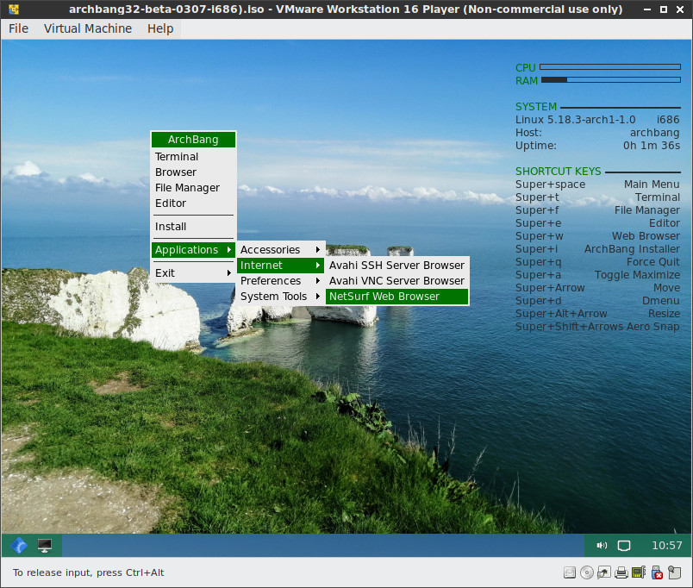Expand the System Tools submenu
The width and height of the screenshot is (693, 588).
[280, 297]
